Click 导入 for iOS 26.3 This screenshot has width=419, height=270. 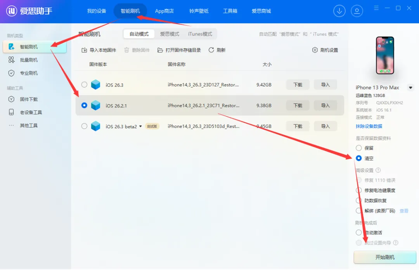pos(325,84)
